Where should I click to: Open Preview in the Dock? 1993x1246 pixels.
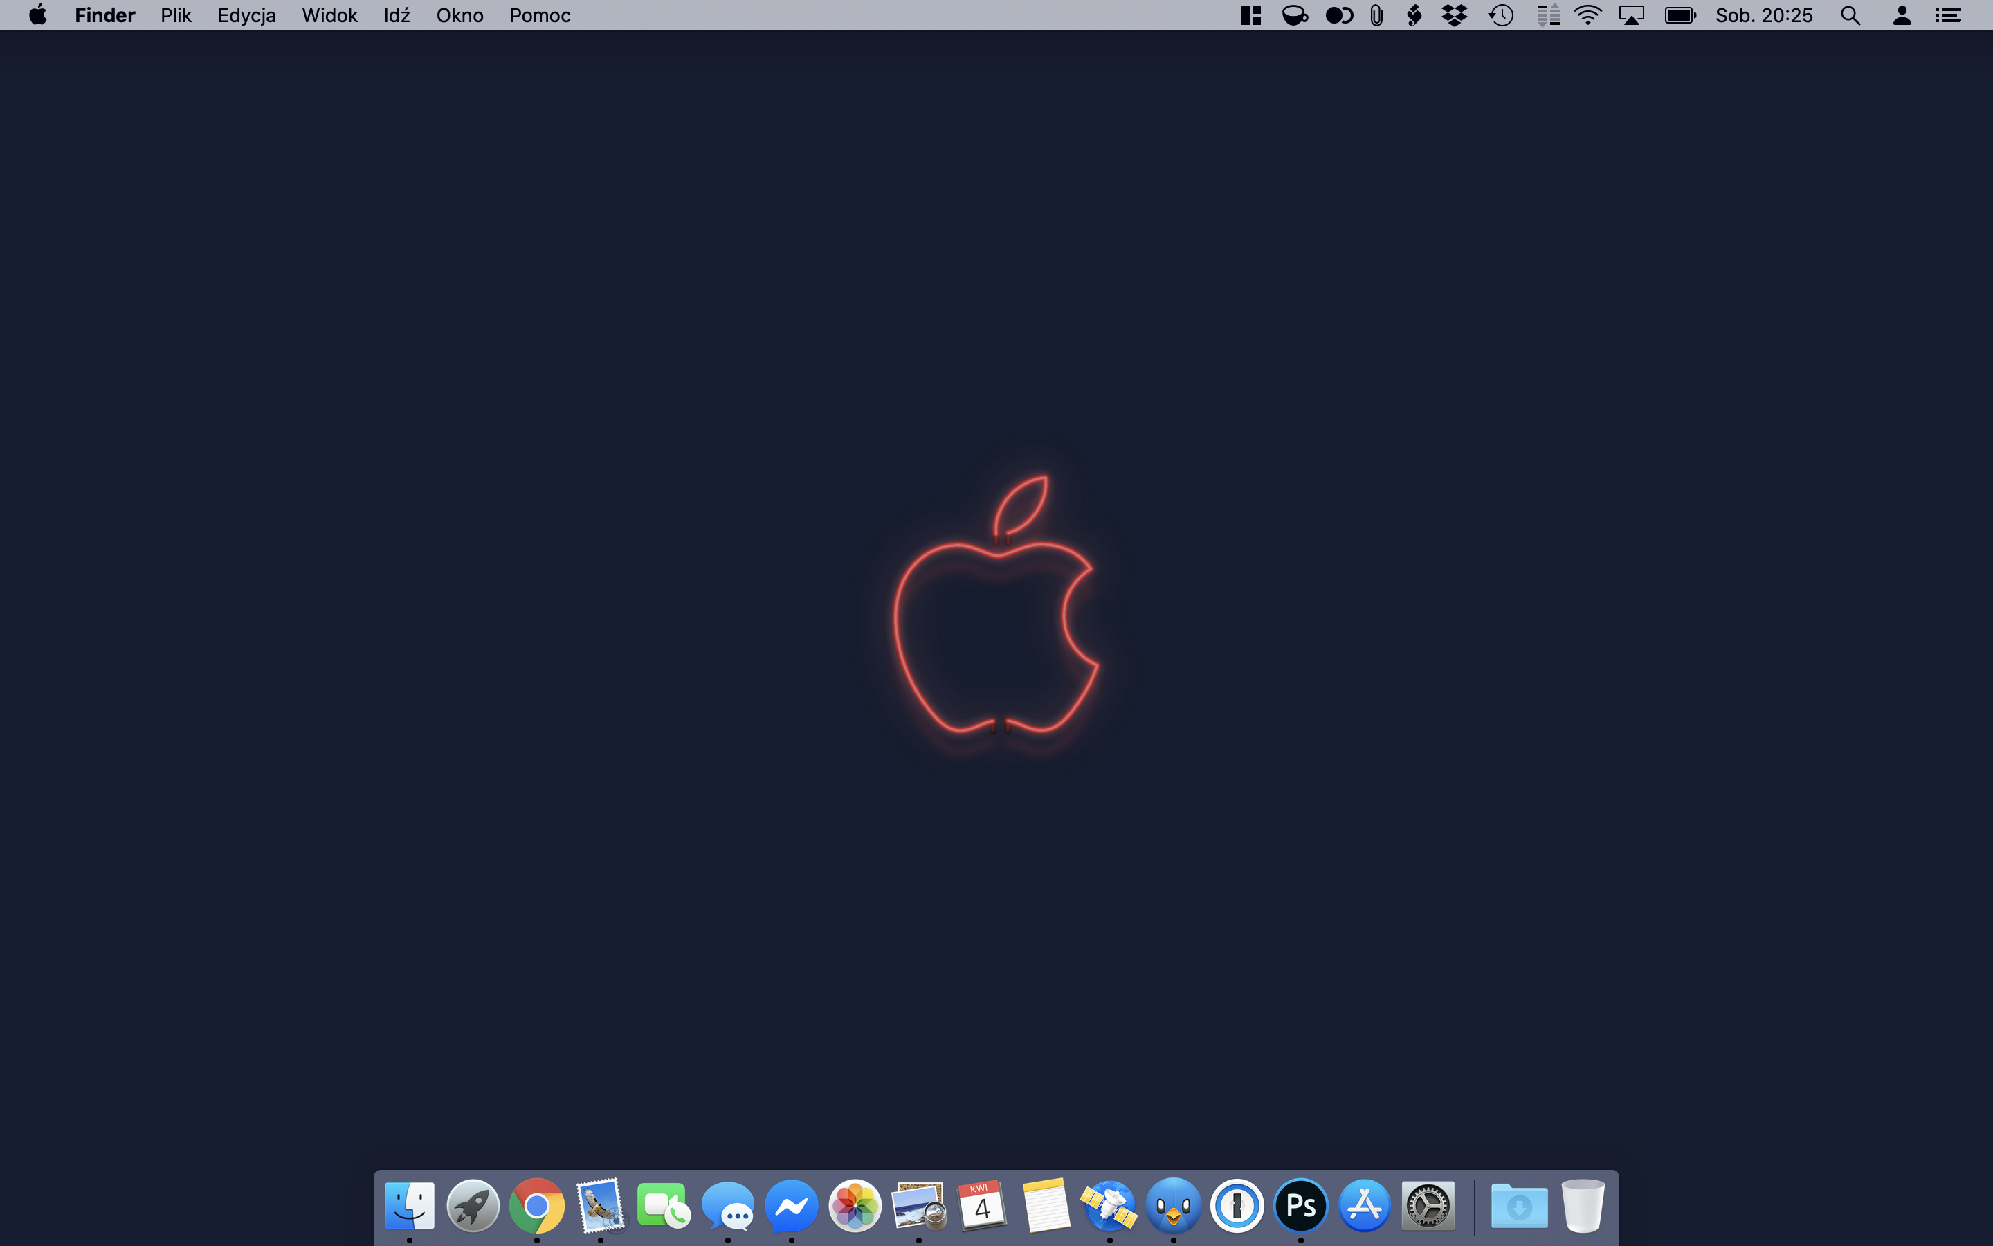(919, 1206)
